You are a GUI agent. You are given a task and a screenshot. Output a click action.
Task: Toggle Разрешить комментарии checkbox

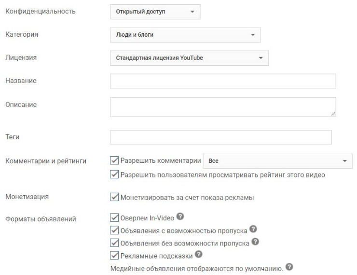pyautogui.click(x=114, y=160)
